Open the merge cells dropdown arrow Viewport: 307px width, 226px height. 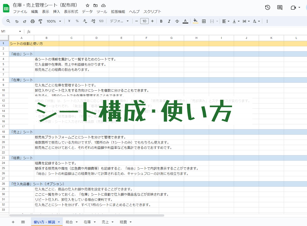coord(217,21)
